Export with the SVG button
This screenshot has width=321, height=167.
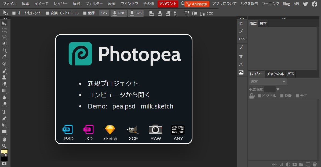point(136,13)
